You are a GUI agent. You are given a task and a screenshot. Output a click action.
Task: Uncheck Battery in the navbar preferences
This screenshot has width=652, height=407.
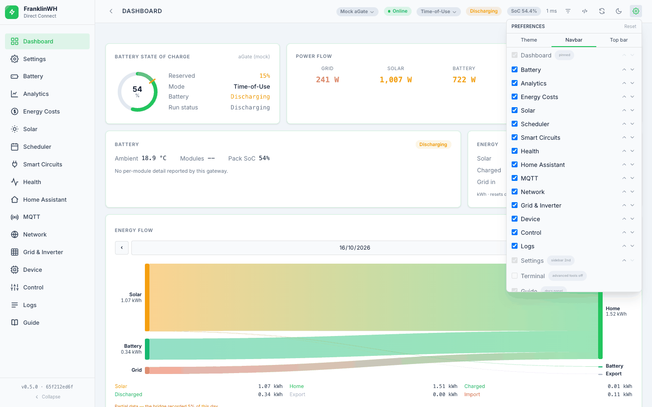click(x=515, y=70)
